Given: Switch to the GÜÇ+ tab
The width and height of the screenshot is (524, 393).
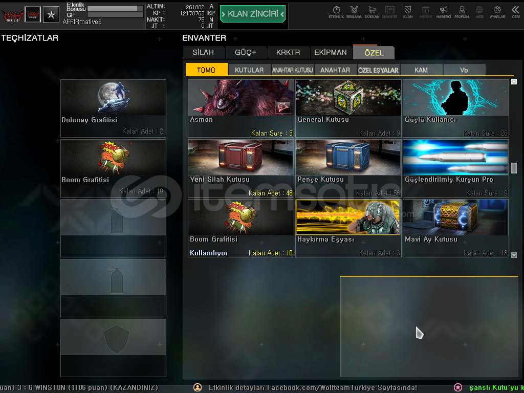Looking at the screenshot, I should point(245,53).
